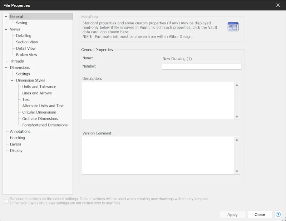Viewport: 286px width, 221px height.
Task: Click the Version Comment scrollbar down arrow
Action: pos(237,171)
